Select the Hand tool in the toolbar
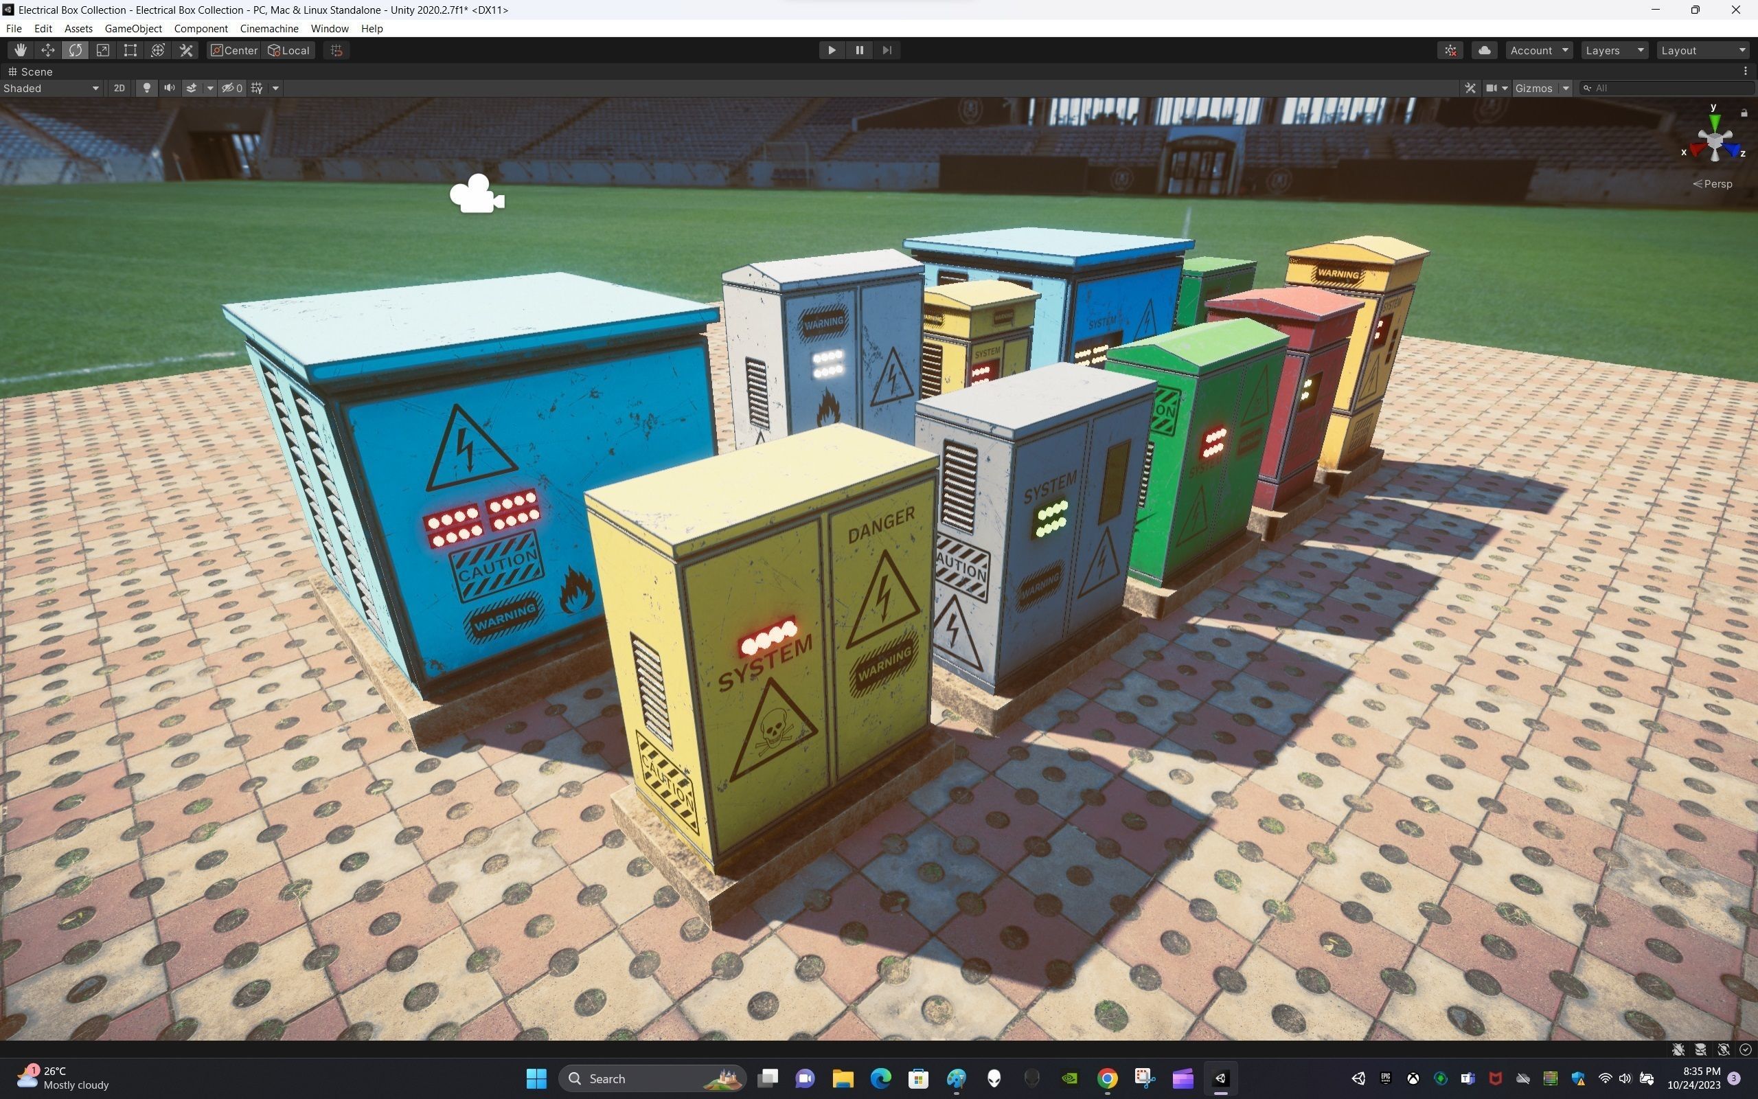Image resolution: width=1758 pixels, height=1099 pixels. coord(20,49)
